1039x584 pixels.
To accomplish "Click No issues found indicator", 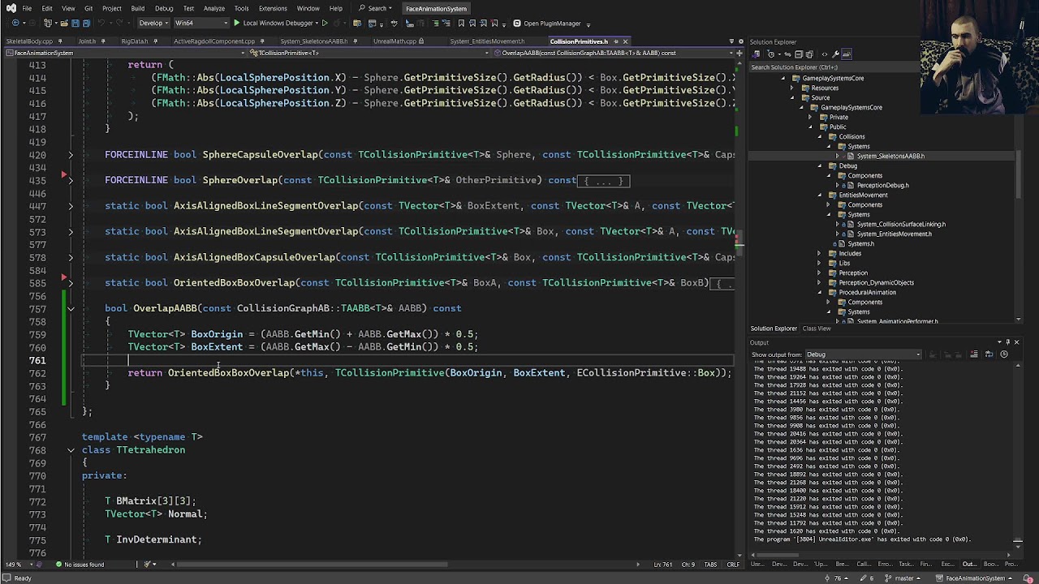I will [80, 565].
